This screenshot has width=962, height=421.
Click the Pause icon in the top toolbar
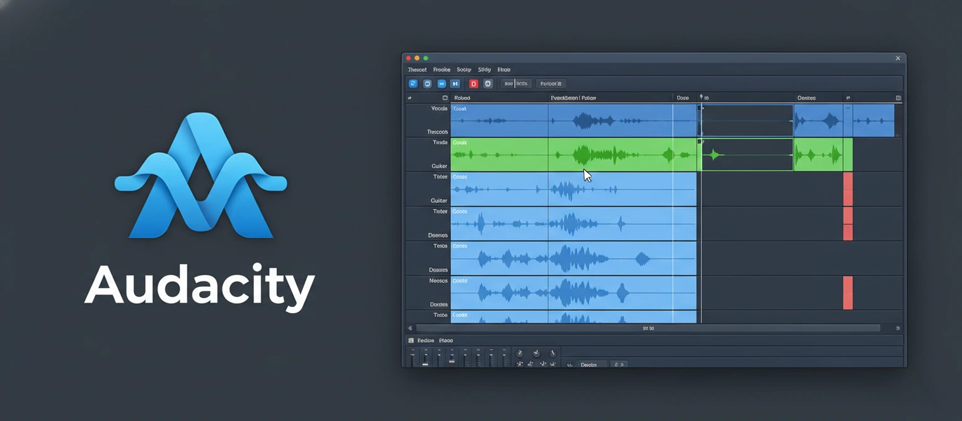coord(427,83)
